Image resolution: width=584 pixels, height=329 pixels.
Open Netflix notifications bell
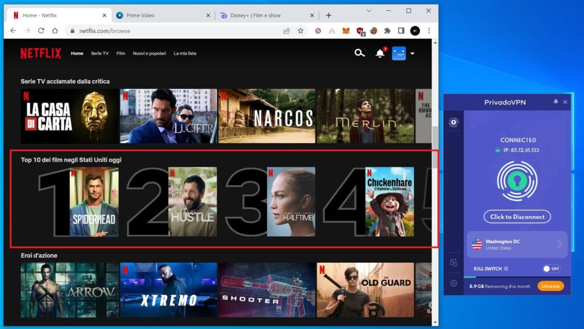pyautogui.click(x=380, y=53)
